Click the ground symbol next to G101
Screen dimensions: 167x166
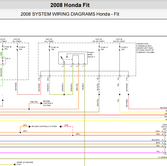15,165
